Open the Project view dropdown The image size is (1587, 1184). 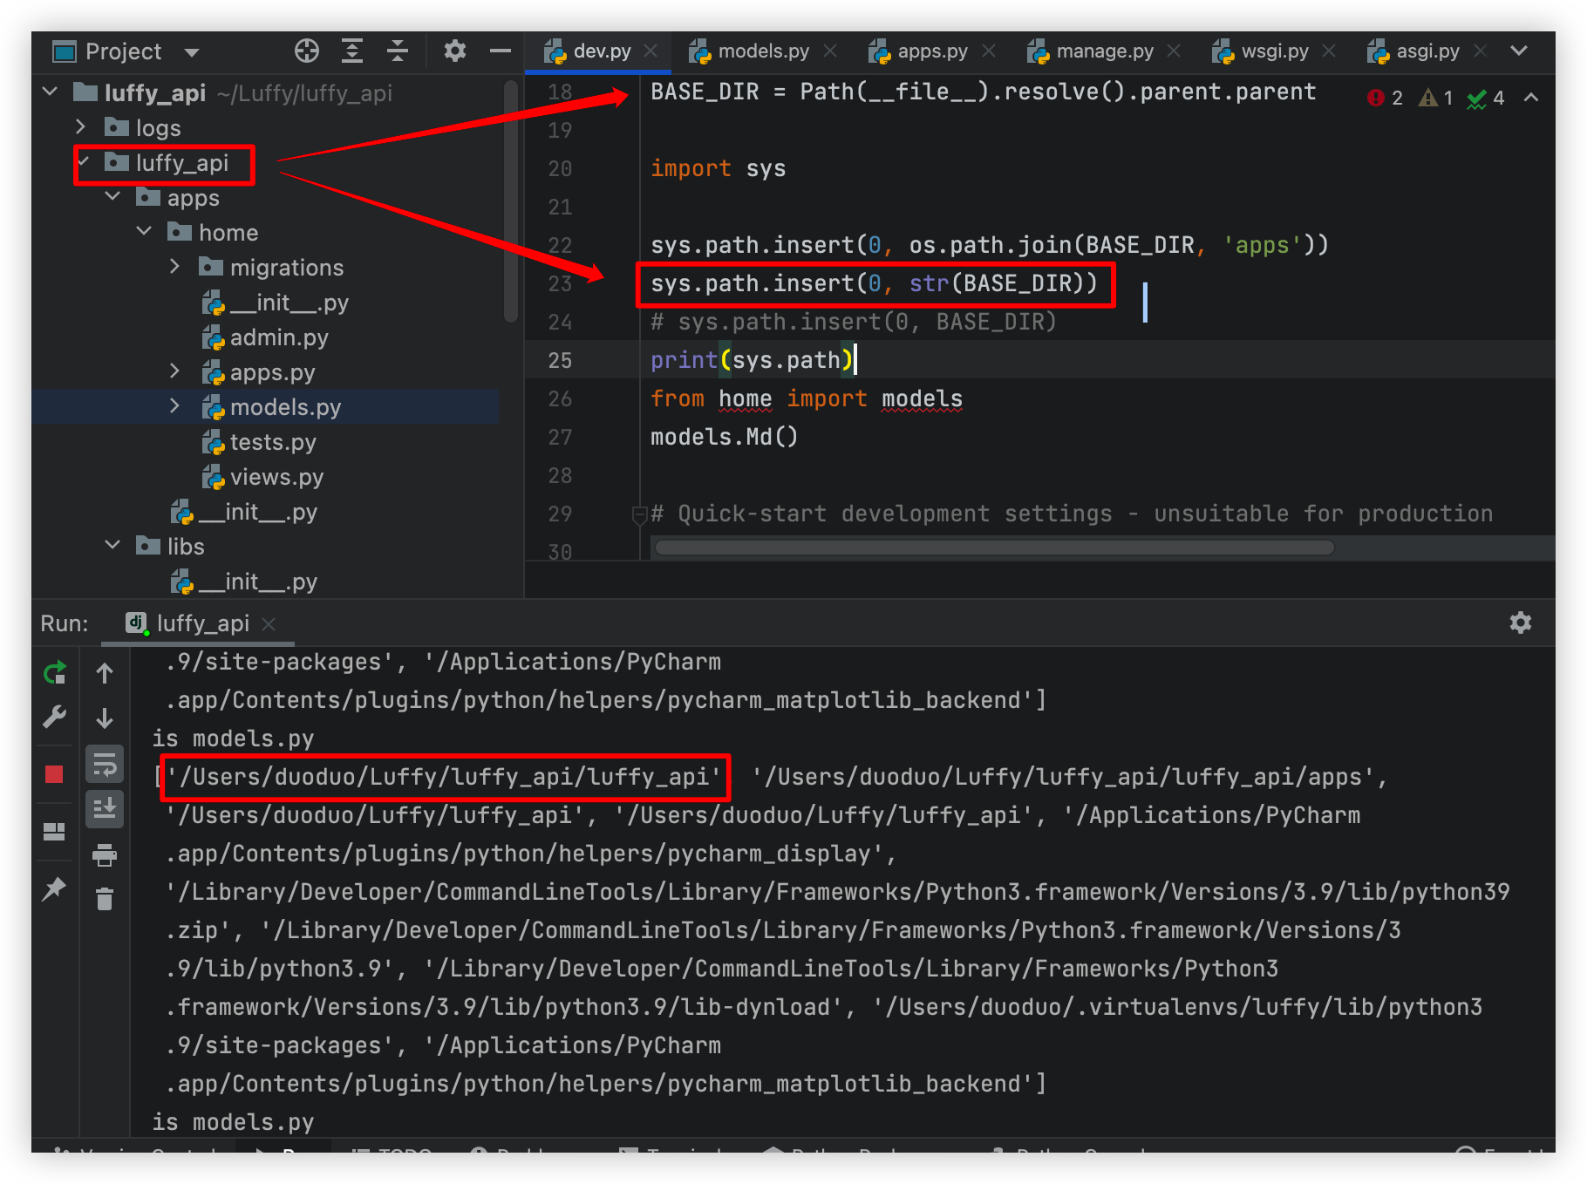(192, 52)
